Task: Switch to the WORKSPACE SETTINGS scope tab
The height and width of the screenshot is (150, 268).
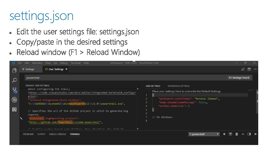Action: (x=179, y=86)
